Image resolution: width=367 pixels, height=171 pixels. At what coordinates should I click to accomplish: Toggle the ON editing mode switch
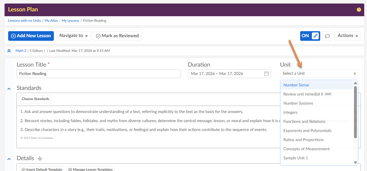[x=305, y=36]
